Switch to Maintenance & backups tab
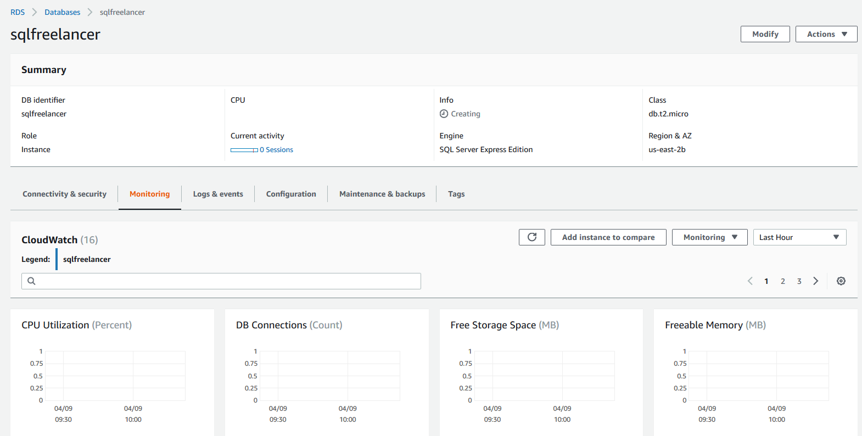 pyautogui.click(x=382, y=194)
